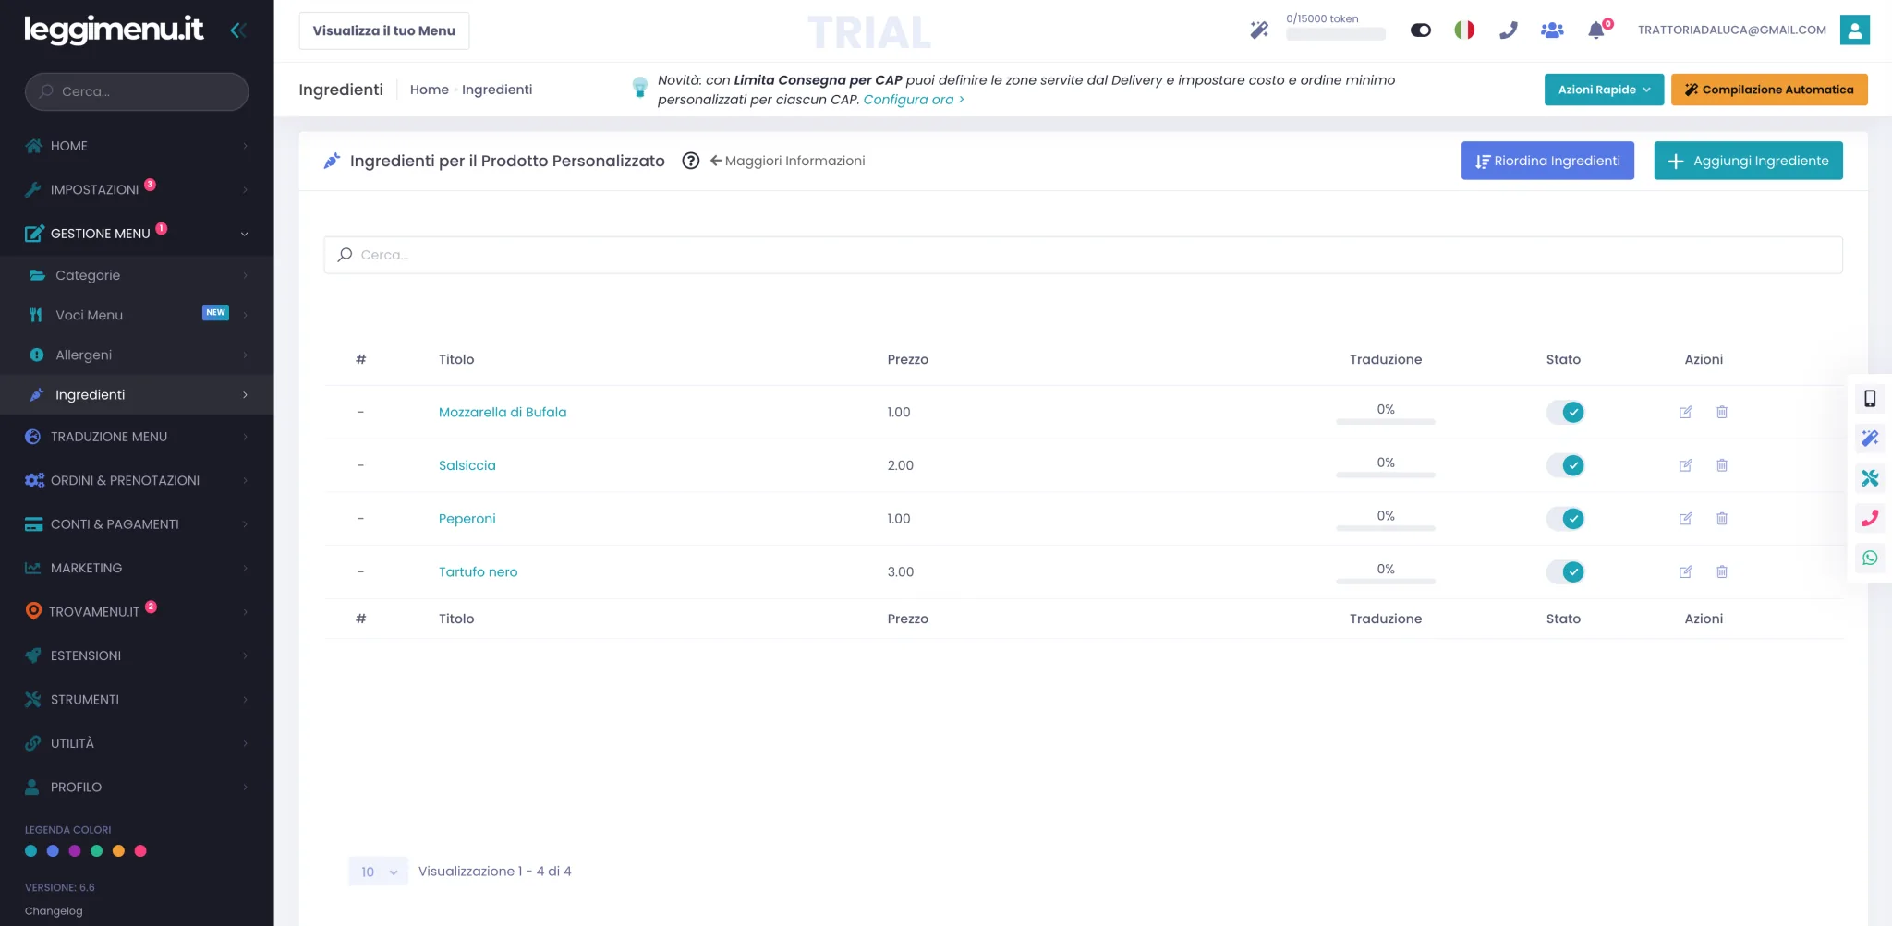
Task: Click the edit icon for Mozzarella di Bufala
Action: pos(1685,412)
